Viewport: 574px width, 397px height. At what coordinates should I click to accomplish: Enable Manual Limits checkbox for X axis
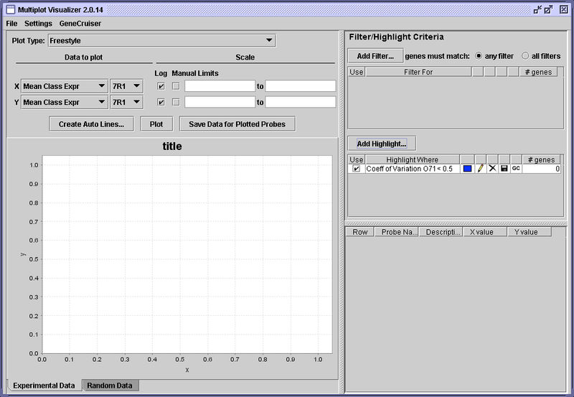(176, 86)
